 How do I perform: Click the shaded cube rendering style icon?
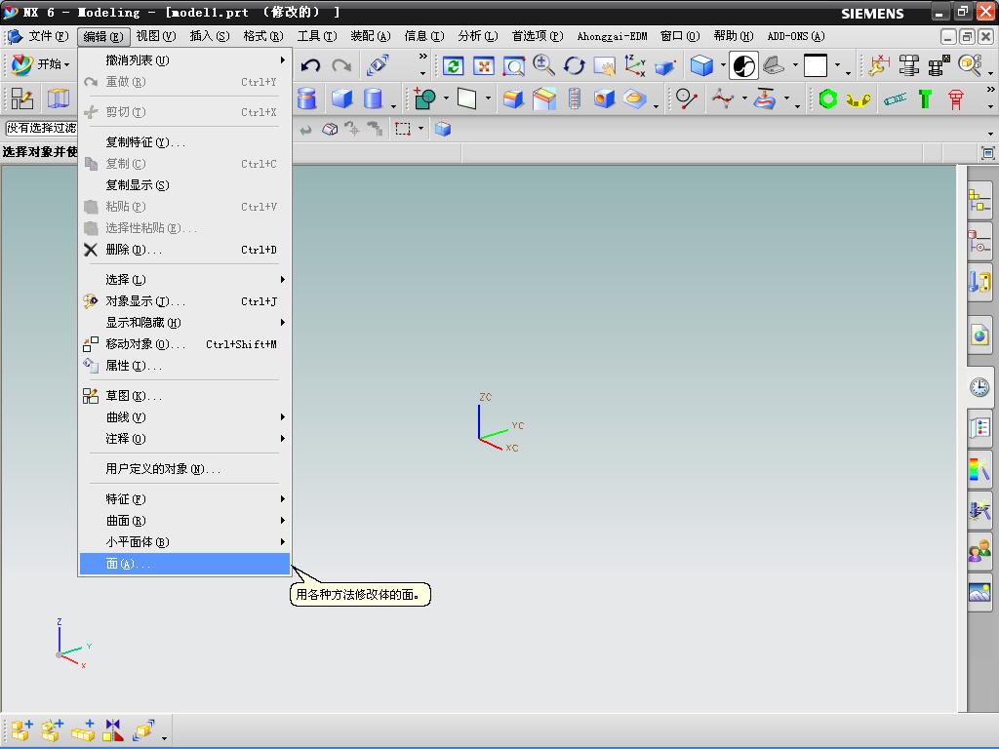click(701, 65)
